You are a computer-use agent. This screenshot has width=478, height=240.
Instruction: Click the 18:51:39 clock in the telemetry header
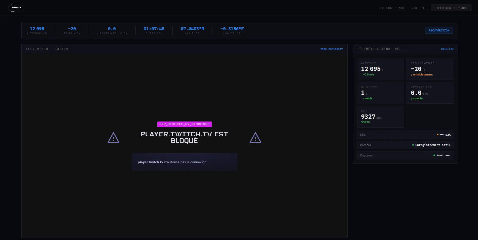[x=447, y=49]
